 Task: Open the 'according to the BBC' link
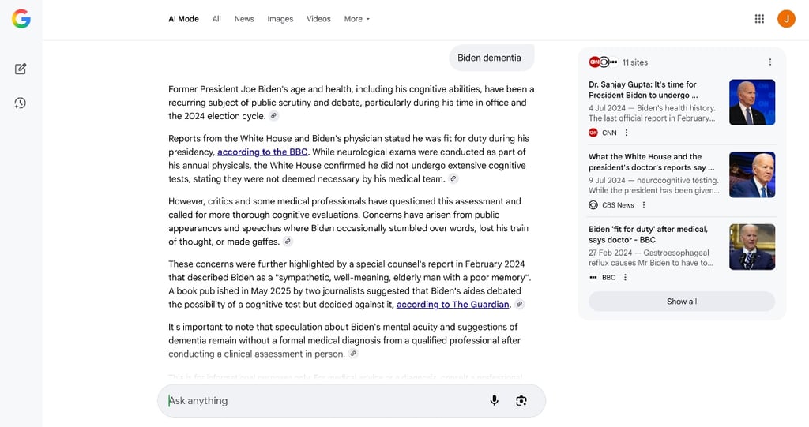[x=262, y=152]
